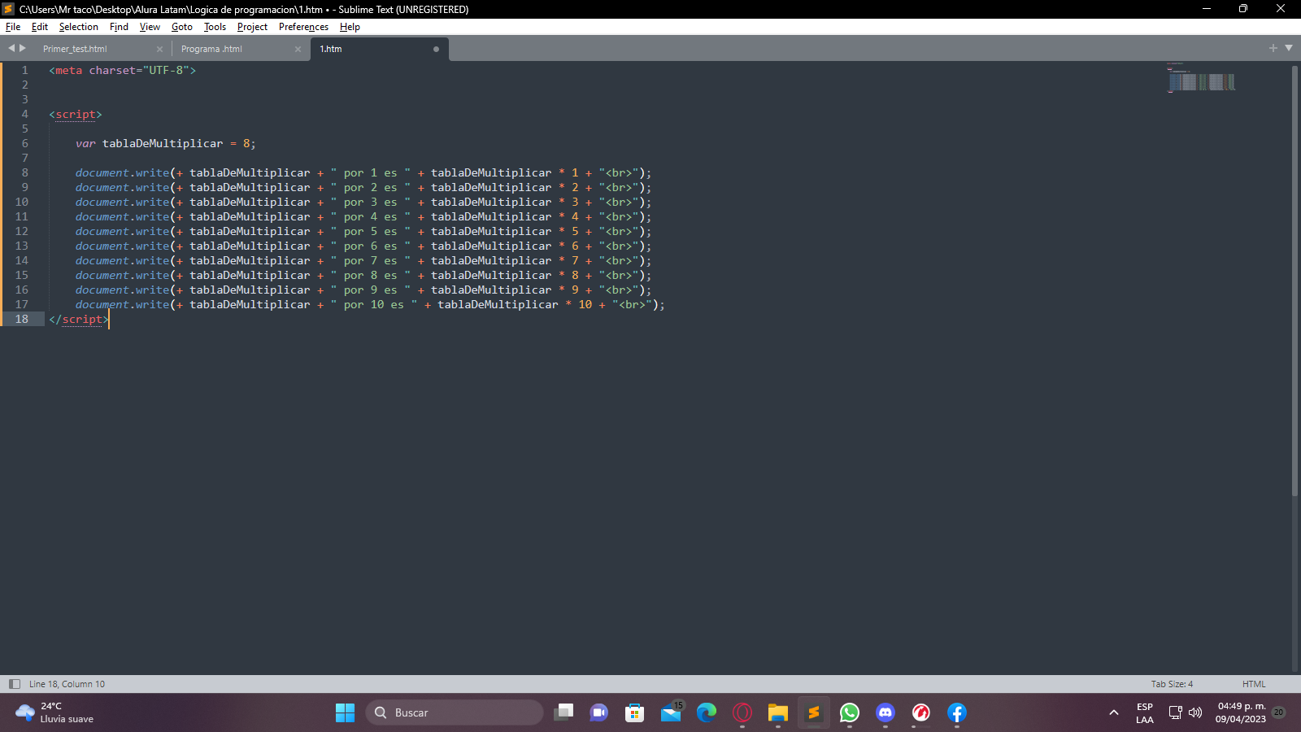Image resolution: width=1301 pixels, height=732 pixels.
Task: Click line number 17 in gutter
Action: click(x=21, y=304)
